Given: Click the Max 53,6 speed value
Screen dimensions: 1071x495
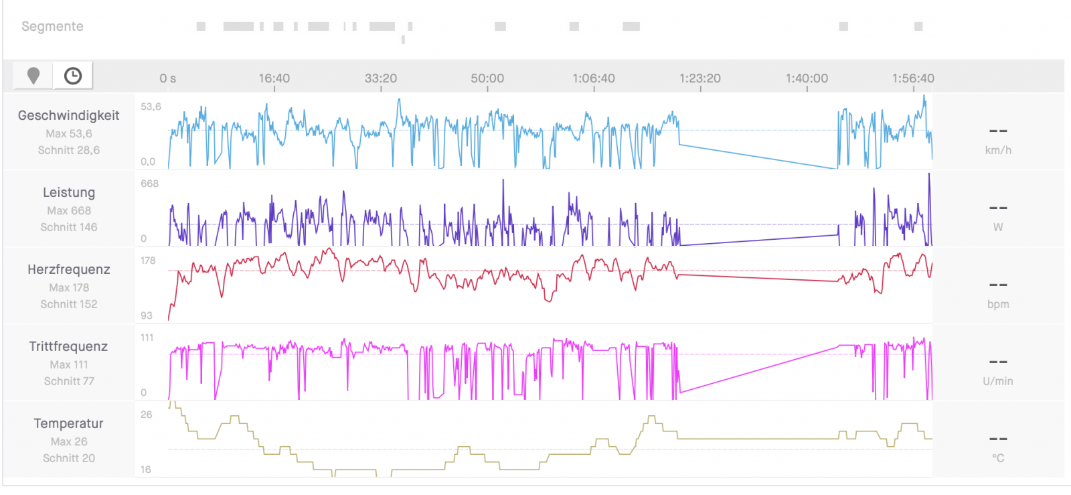Looking at the screenshot, I should tap(69, 133).
